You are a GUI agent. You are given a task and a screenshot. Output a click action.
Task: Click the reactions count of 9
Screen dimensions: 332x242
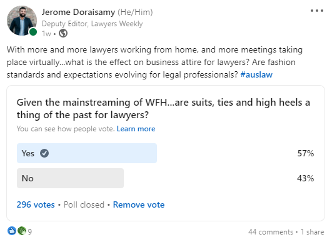30,231
